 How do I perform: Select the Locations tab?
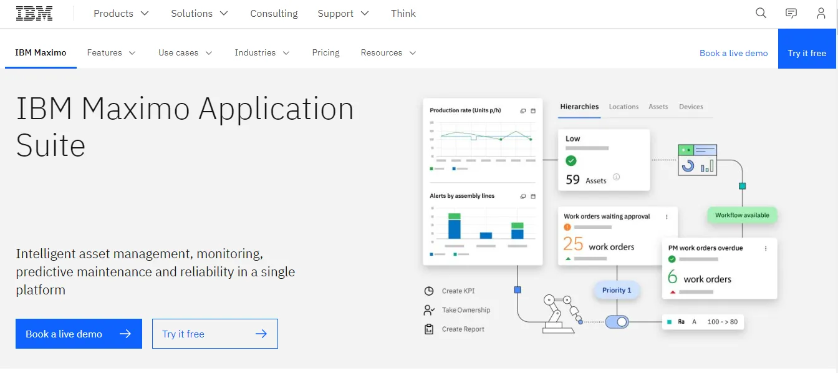click(x=624, y=107)
